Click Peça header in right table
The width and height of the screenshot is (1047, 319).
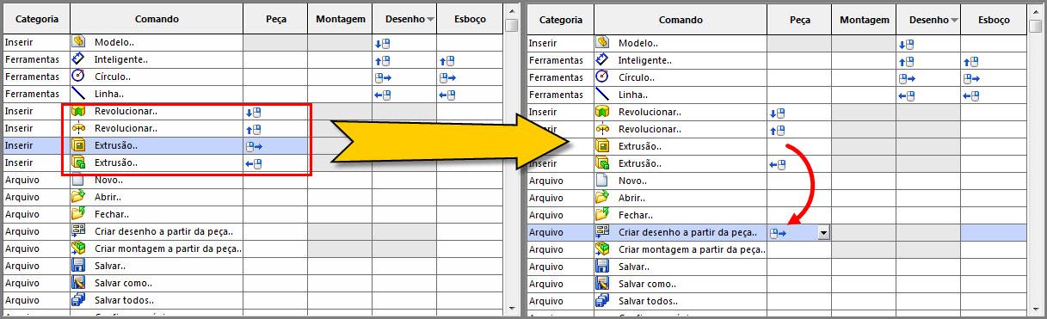tap(799, 19)
